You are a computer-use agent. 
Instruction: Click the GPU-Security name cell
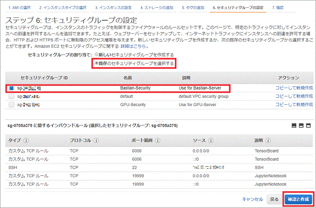[133, 105]
